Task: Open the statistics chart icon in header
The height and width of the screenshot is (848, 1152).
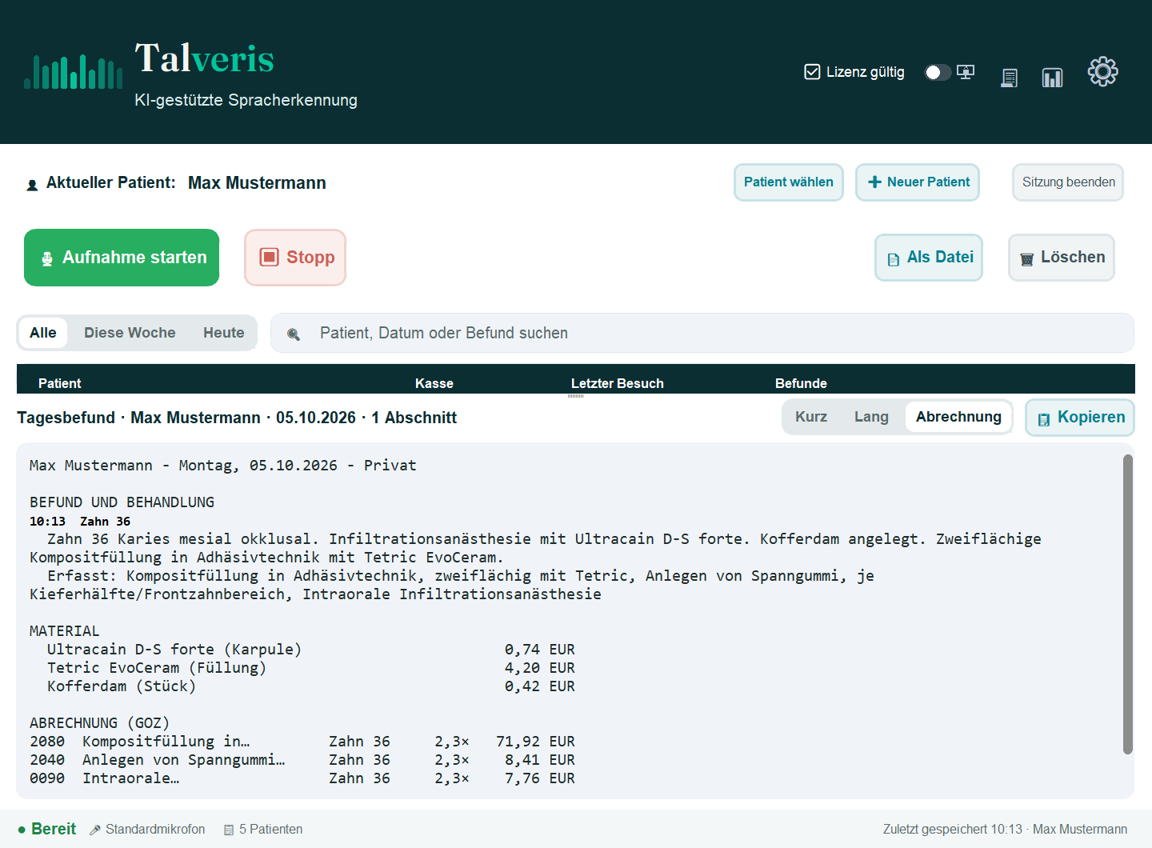Action: click(x=1052, y=77)
